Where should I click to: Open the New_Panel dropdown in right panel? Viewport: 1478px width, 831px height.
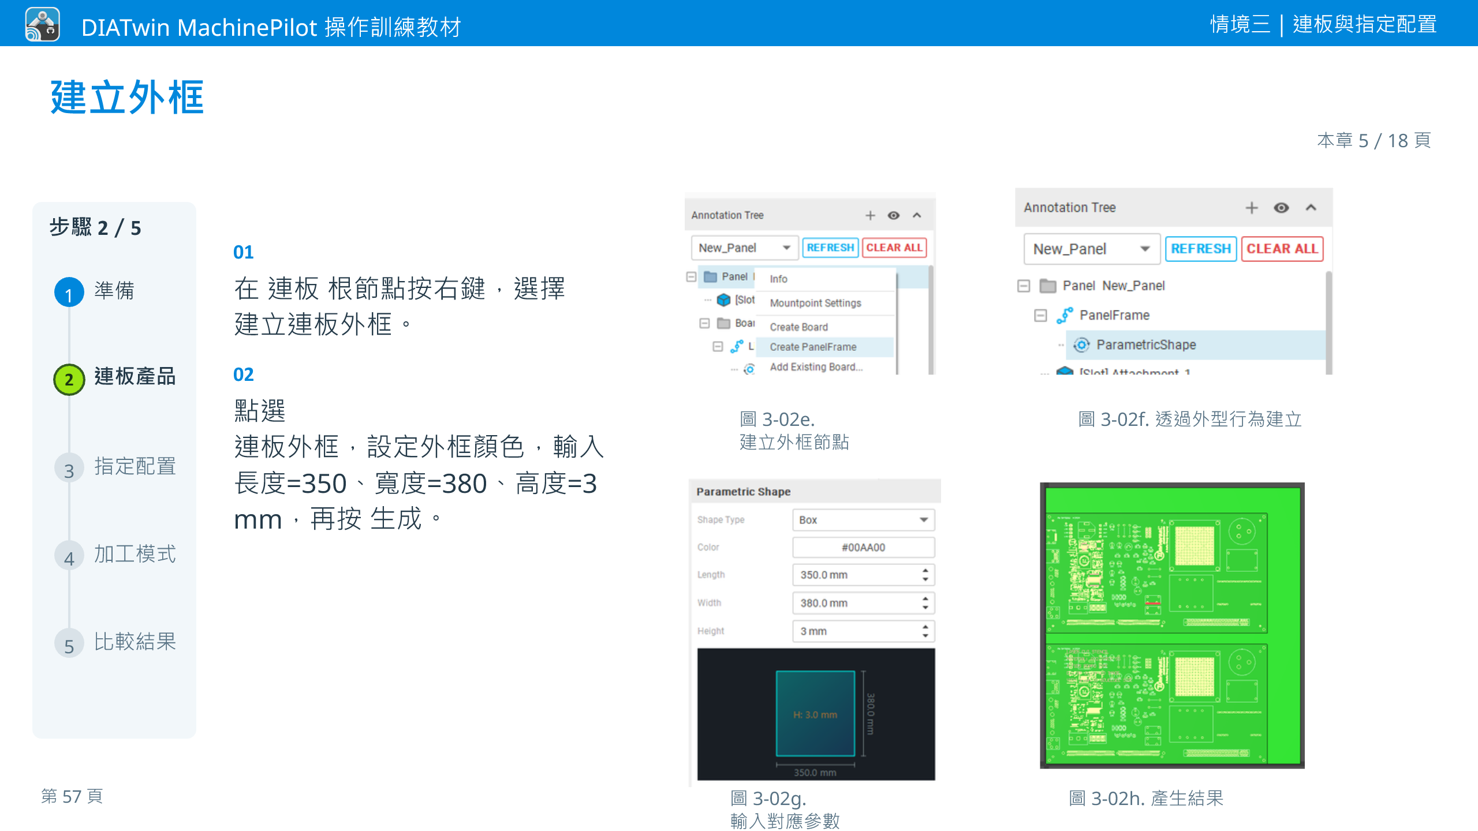coord(1092,249)
